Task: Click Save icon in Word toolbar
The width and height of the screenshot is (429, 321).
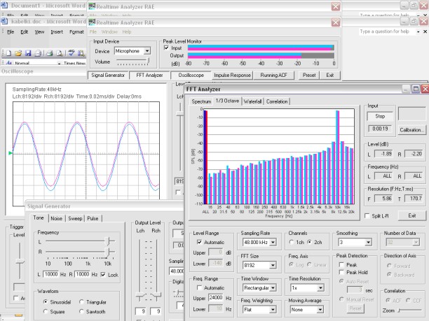Action: click(28, 53)
